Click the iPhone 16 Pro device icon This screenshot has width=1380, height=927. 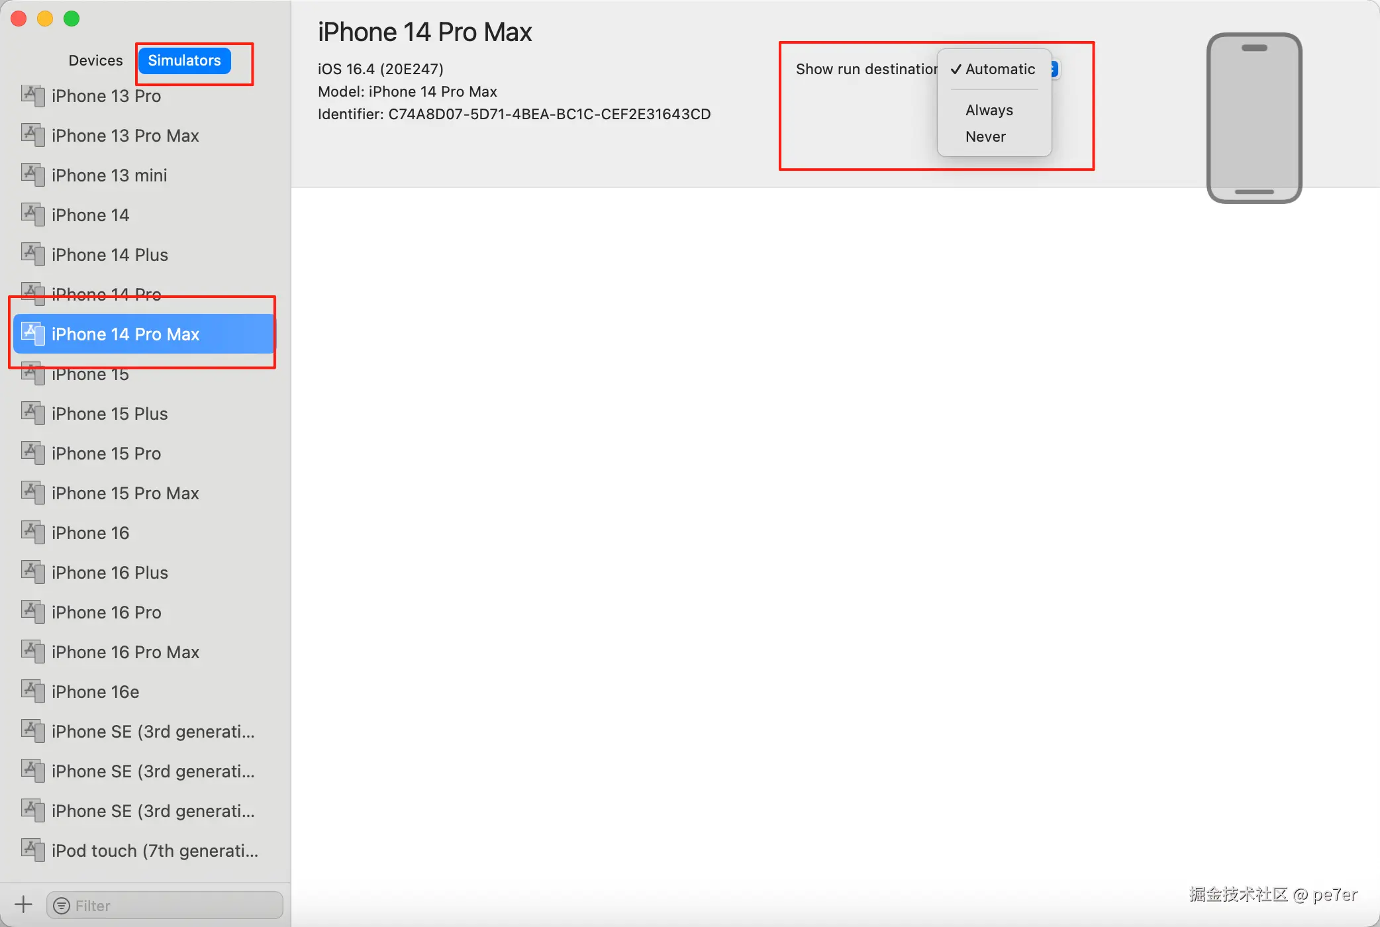(x=33, y=612)
